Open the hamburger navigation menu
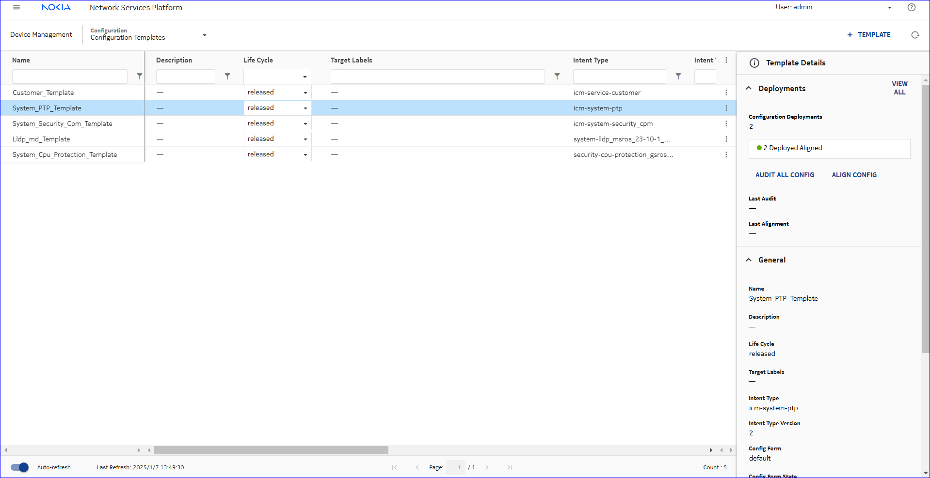Image resolution: width=930 pixels, height=478 pixels. pos(16,7)
